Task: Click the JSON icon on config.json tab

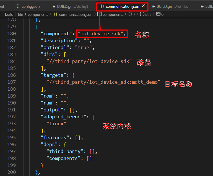Action: tap(18, 6)
